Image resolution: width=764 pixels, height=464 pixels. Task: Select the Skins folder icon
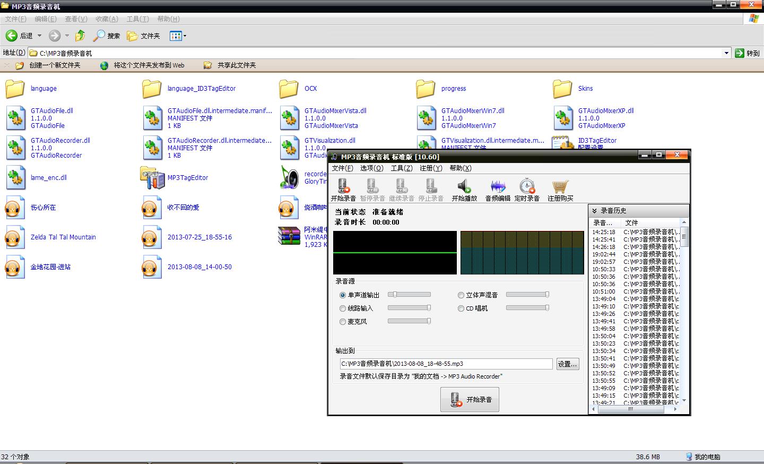coord(563,89)
